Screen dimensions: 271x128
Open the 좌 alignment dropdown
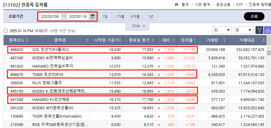coord(222,30)
